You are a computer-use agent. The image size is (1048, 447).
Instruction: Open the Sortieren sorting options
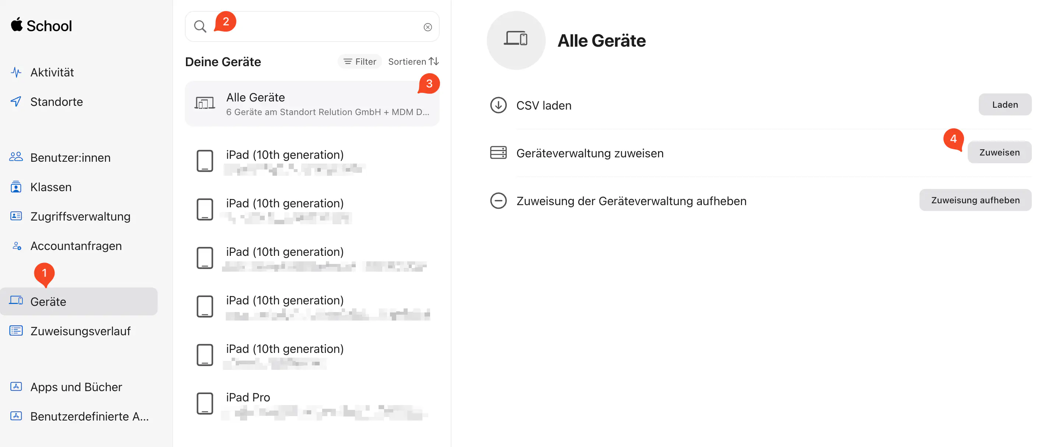pos(413,61)
